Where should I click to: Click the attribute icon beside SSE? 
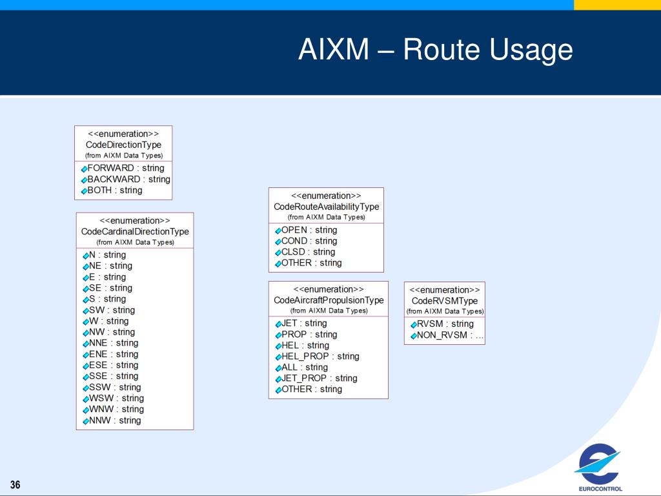(x=86, y=377)
